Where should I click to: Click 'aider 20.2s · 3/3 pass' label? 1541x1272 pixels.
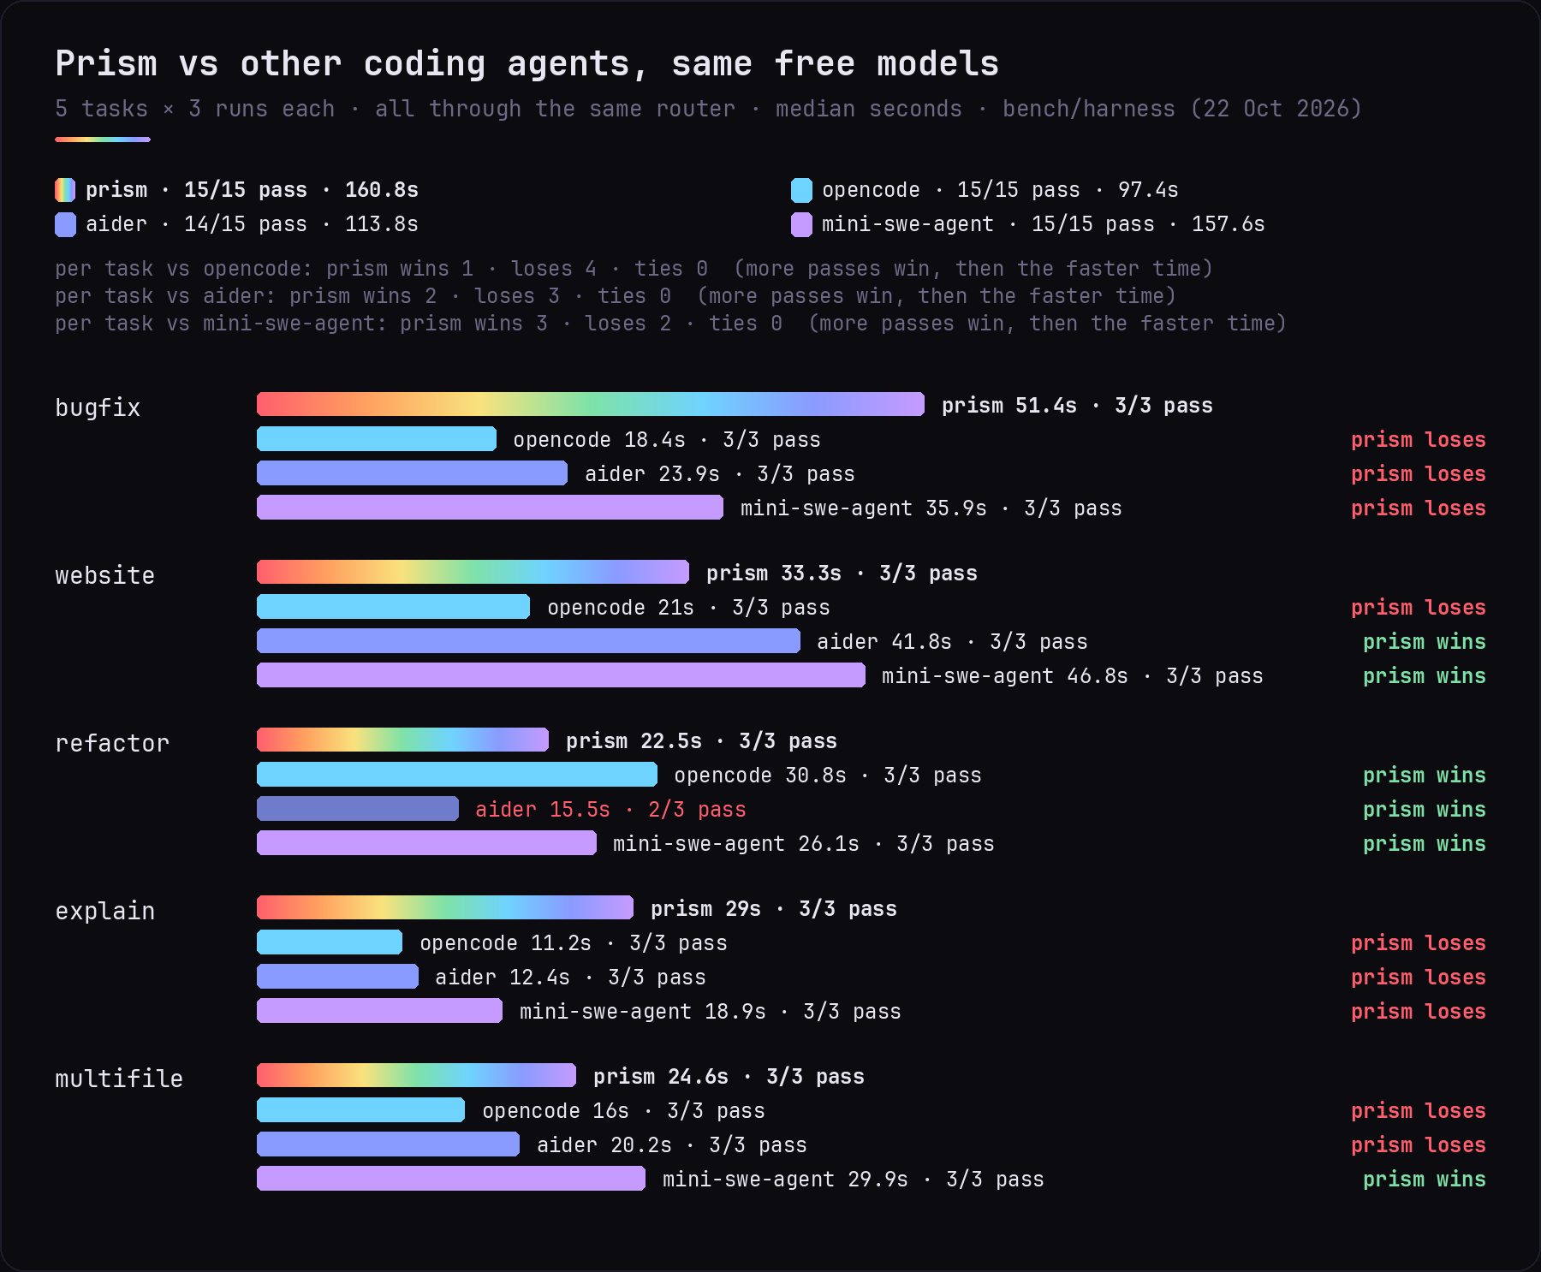pos(672,1145)
